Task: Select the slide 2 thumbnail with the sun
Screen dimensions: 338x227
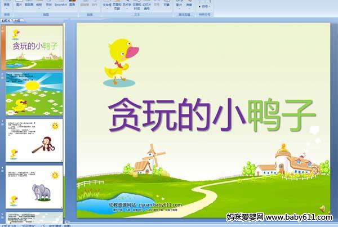Action: pos(34,92)
